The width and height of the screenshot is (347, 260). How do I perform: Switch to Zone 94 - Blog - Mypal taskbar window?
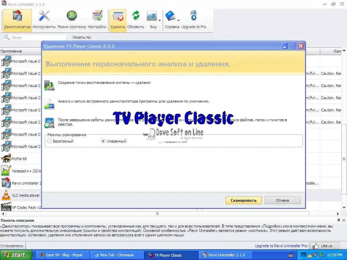[x=62, y=255]
